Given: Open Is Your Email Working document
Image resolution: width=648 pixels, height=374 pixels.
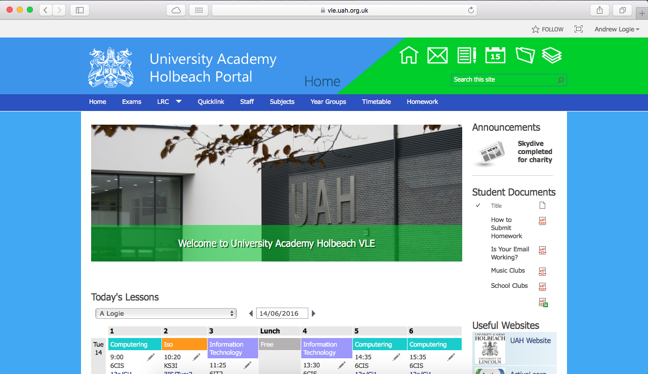Looking at the screenshot, I should pyautogui.click(x=510, y=253).
